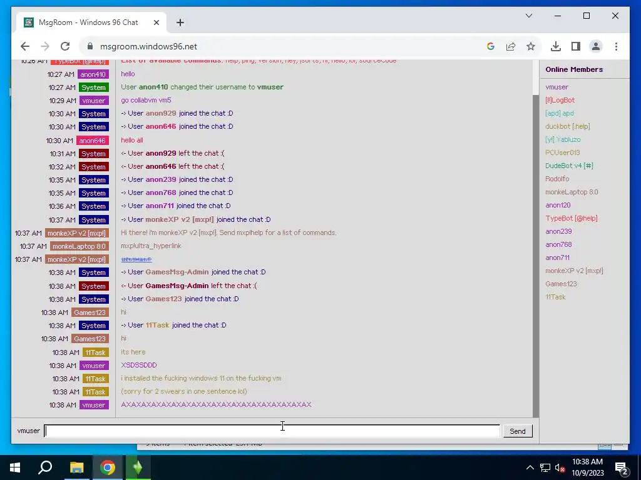Open the Chrome profile avatar
Viewport: 641px width, 480px height.
[596, 46]
